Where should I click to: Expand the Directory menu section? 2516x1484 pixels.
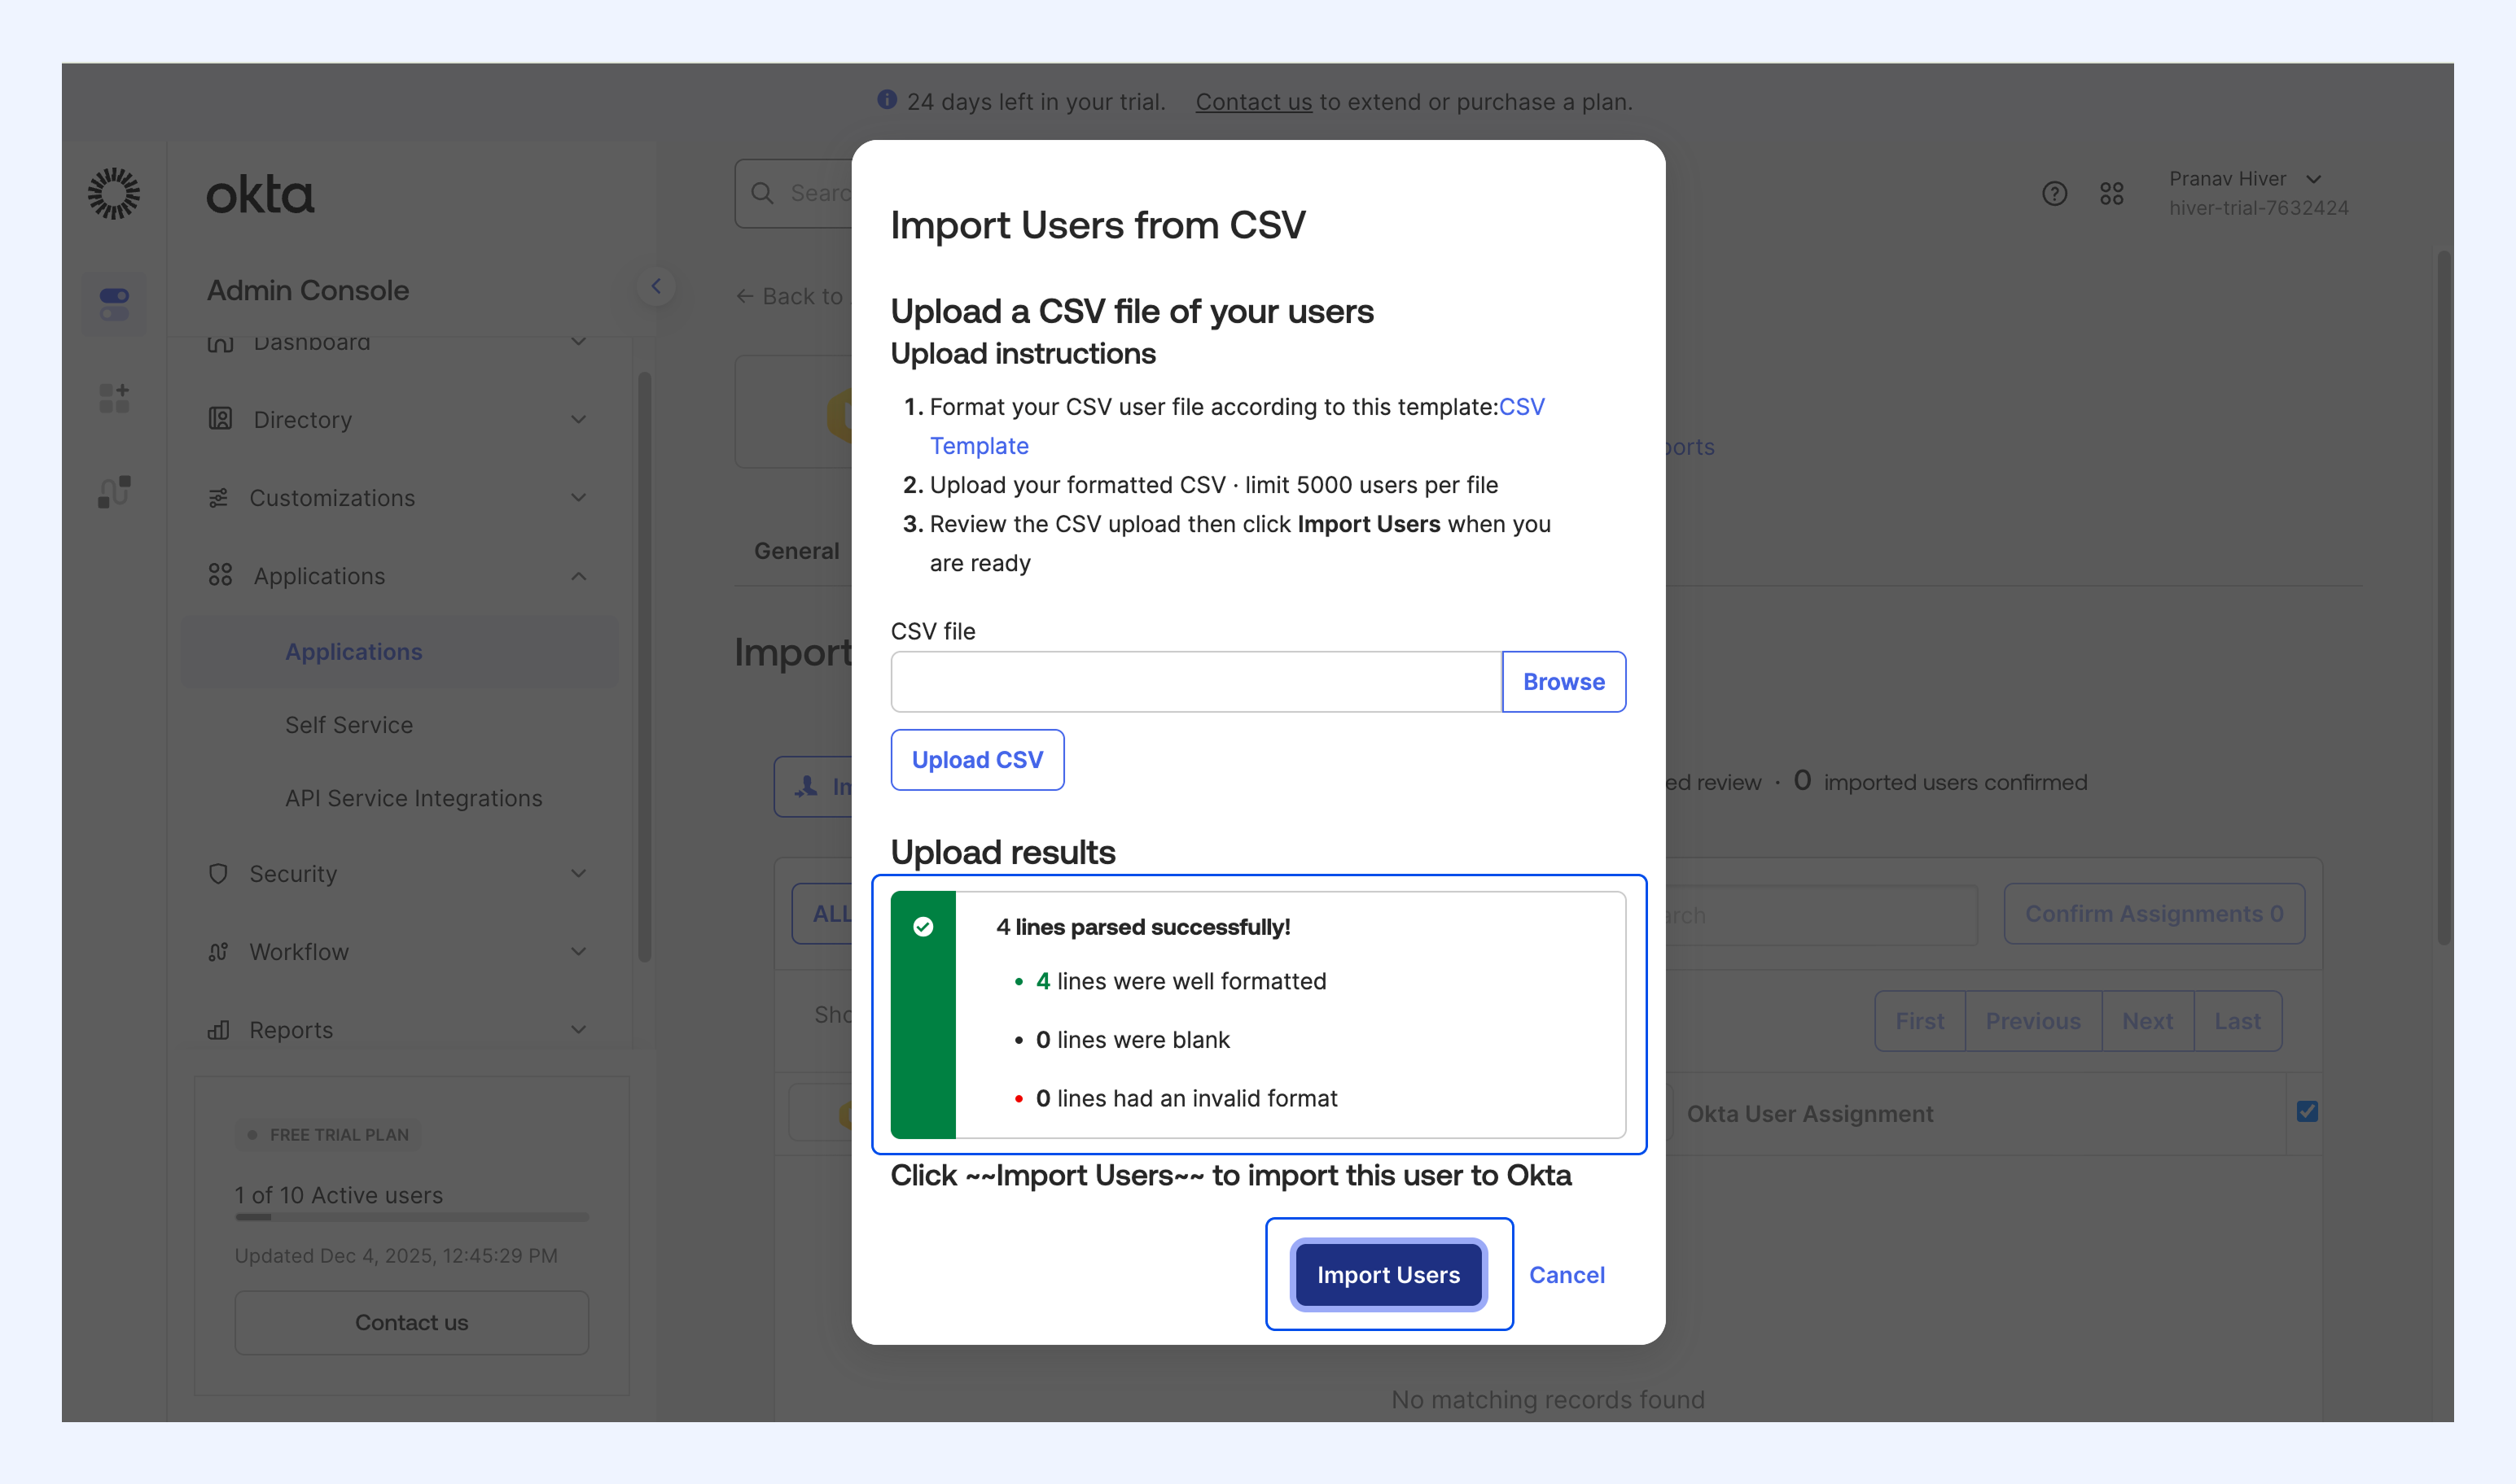(x=578, y=419)
